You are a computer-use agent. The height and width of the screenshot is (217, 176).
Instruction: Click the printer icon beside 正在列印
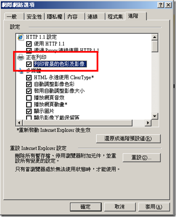pos(20,57)
